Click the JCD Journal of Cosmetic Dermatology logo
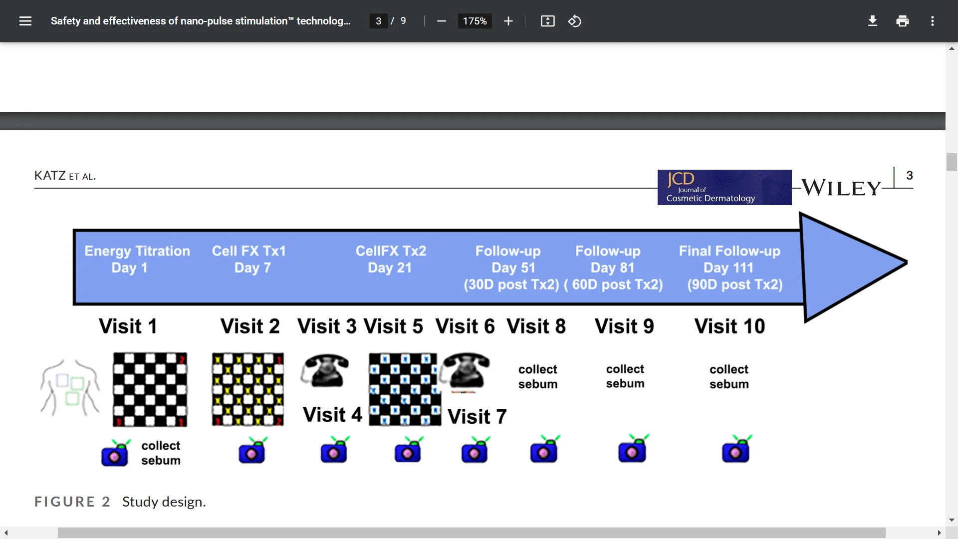958x539 pixels. [724, 187]
